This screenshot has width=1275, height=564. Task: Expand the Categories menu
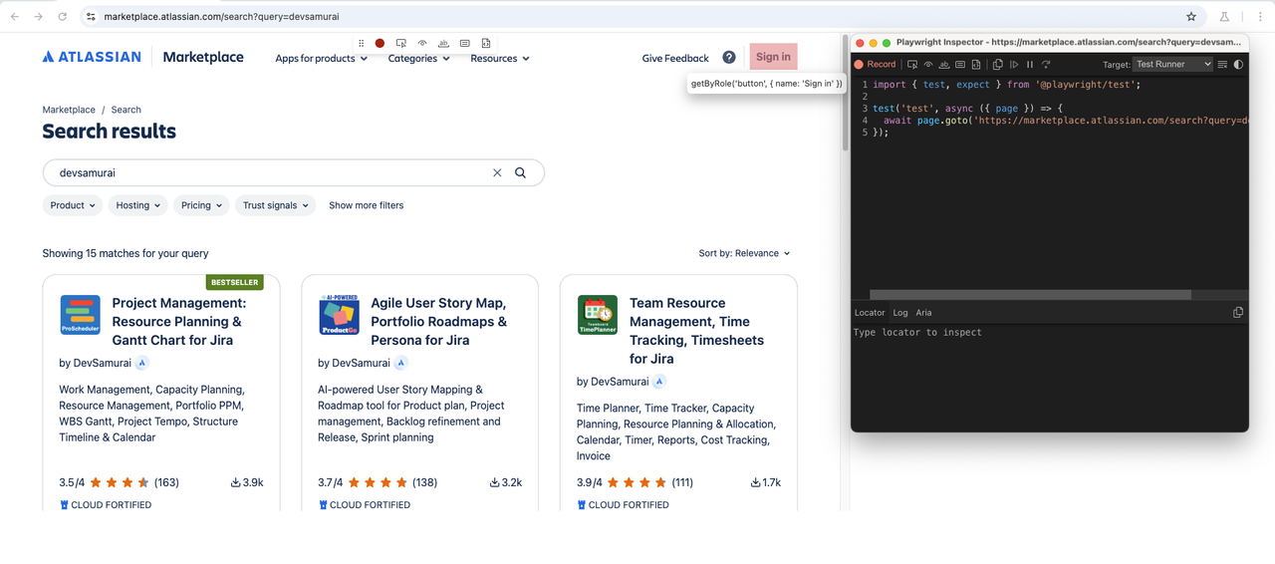[418, 59]
